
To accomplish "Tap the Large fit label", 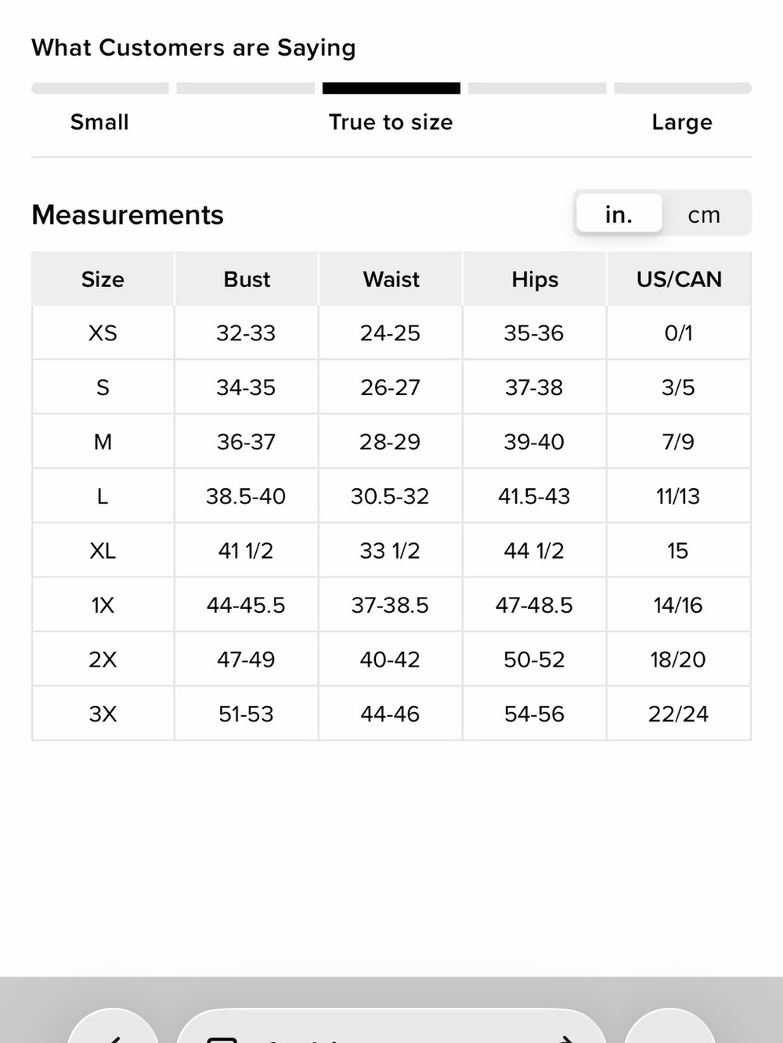I will tap(682, 122).
